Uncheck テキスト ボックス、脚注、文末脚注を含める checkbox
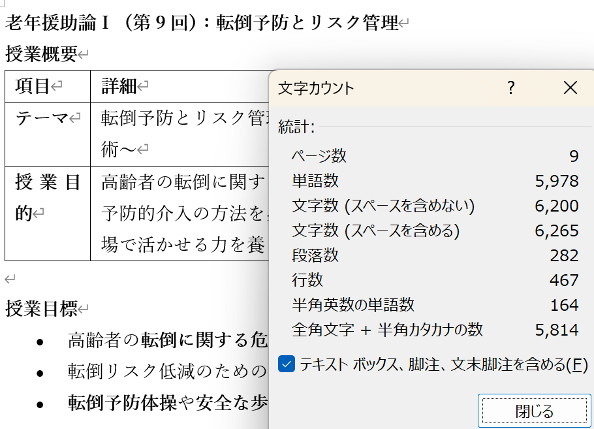The width and height of the screenshot is (594, 429). pyautogui.click(x=287, y=364)
